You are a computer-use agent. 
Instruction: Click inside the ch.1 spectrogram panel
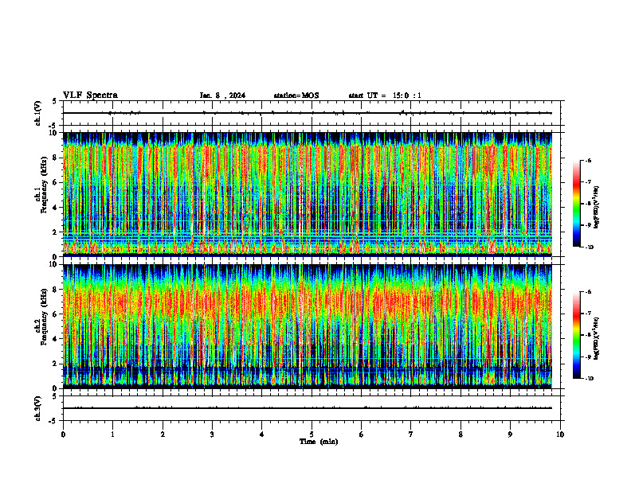click(307, 194)
